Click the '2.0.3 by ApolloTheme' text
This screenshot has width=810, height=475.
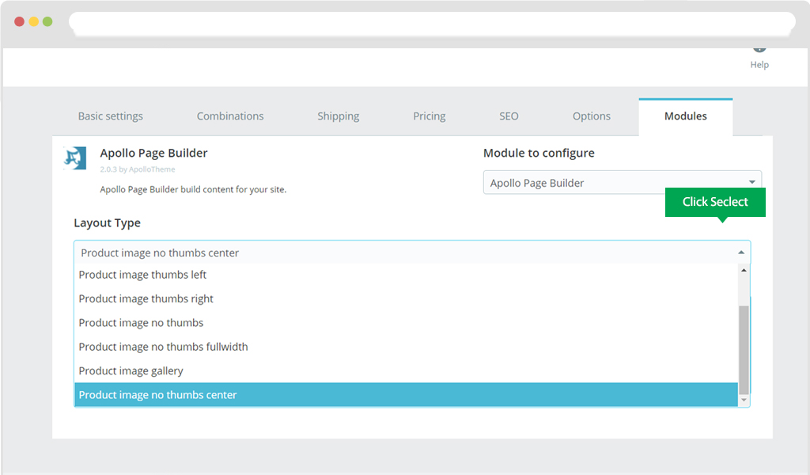click(138, 169)
